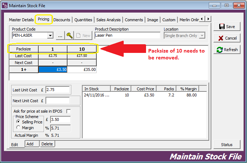This screenshot has height=163, width=247.
Task: Click the £27.50 last cost cell
Action: (x=82, y=56)
